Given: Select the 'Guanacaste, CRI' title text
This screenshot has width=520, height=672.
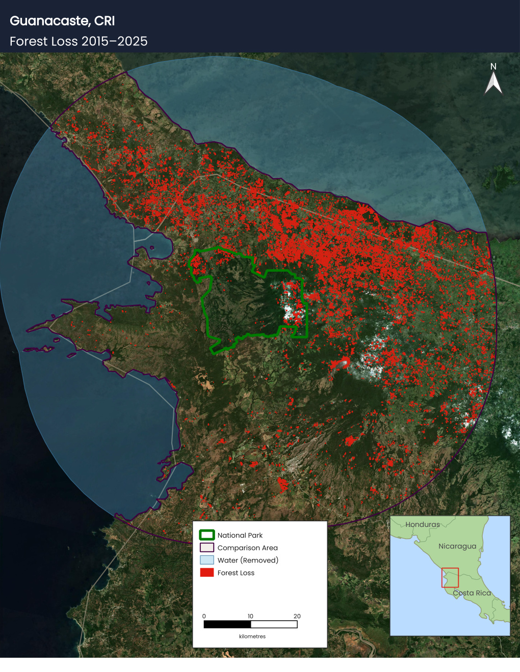Looking at the screenshot, I should tap(62, 21).
